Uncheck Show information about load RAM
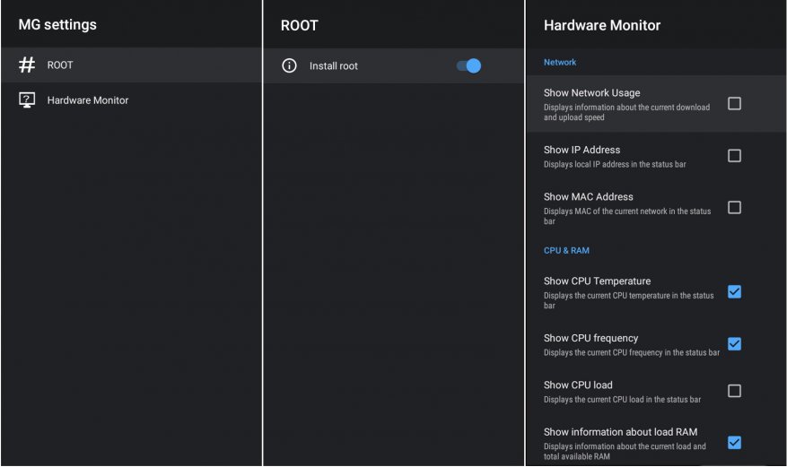 (x=734, y=443)
